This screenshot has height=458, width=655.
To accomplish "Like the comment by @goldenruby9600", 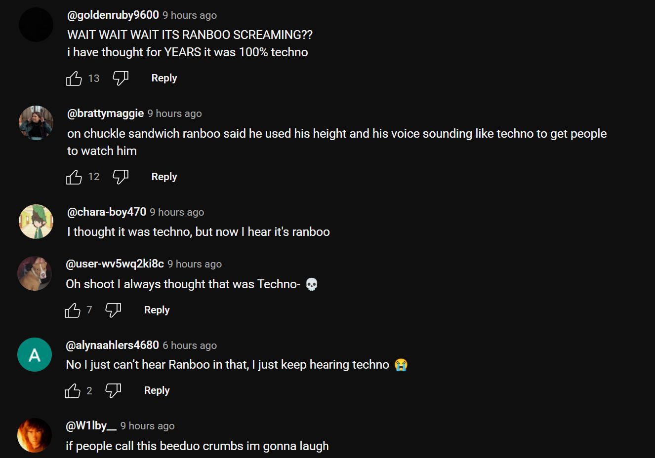I will (74, 78).
